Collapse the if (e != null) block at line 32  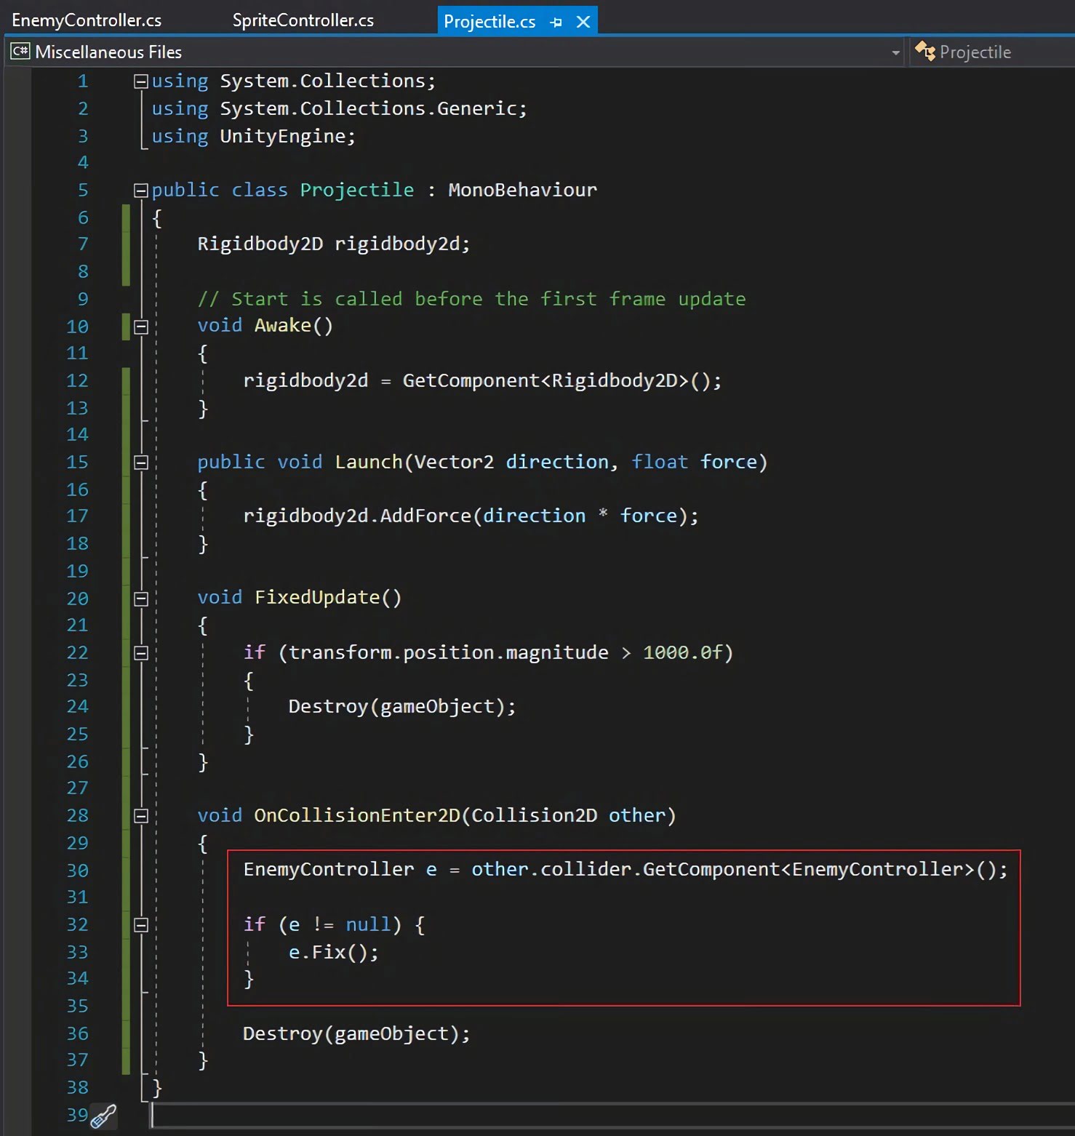(141, 925)
